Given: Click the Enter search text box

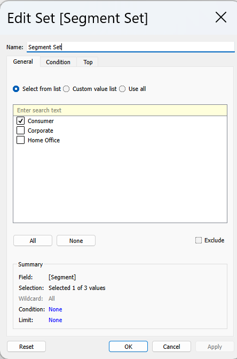Looking at the screenshot, I should point(120,110).
